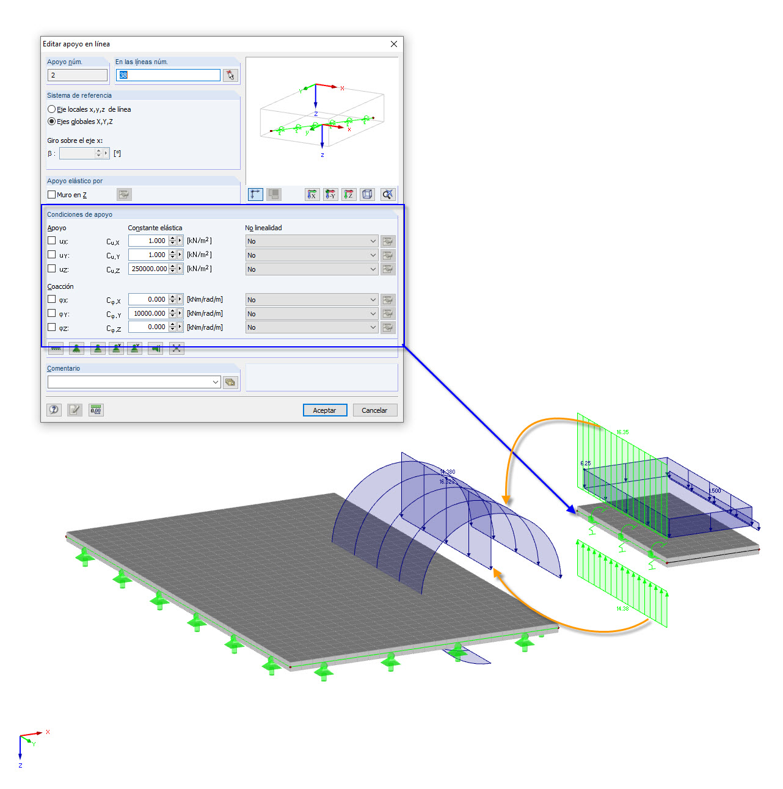Open the φY No linealidad dropdown
783x789 pixels.
[x=311, y=314]
